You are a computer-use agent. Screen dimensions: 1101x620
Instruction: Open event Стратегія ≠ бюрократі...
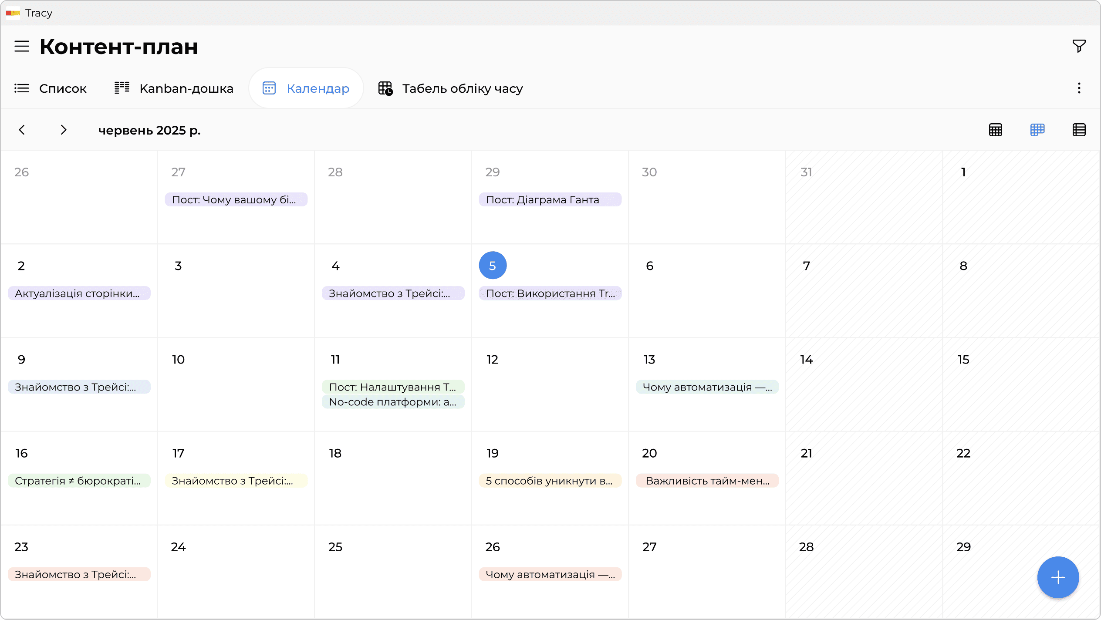click(x=79, y=480)
